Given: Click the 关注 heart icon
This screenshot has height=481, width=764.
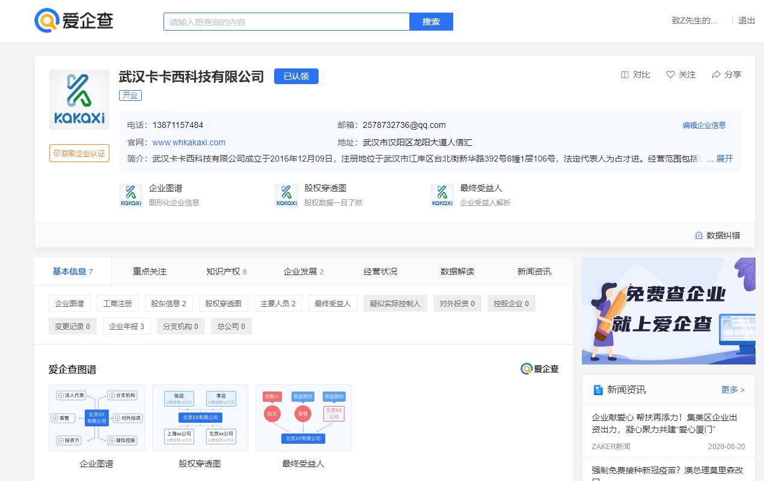Looking at the screenshot, I should [671, 74].
